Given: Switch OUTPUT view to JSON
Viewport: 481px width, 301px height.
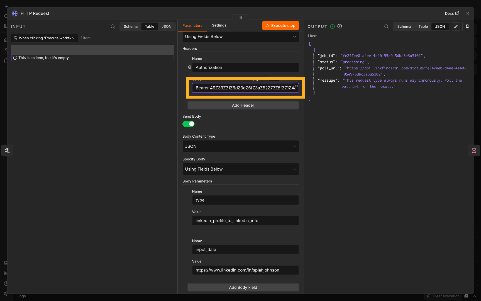Looking at the screenshot, I should coord(440,26).
